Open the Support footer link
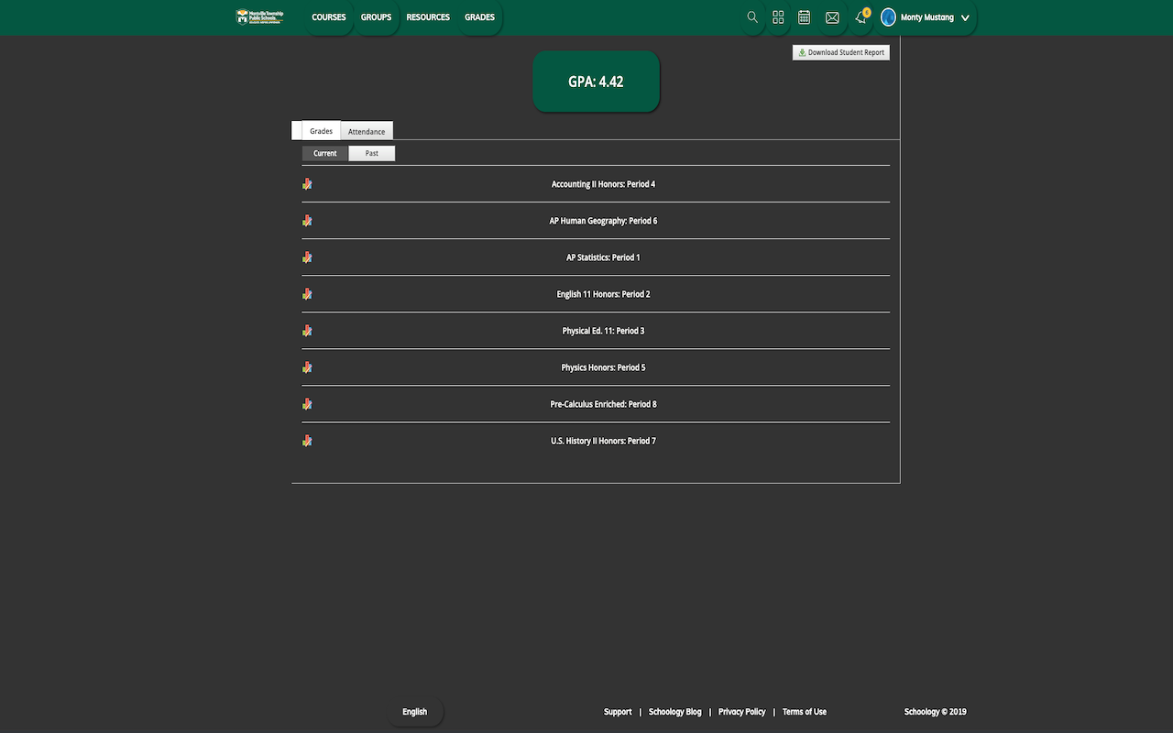 click(x=618, y=712)
